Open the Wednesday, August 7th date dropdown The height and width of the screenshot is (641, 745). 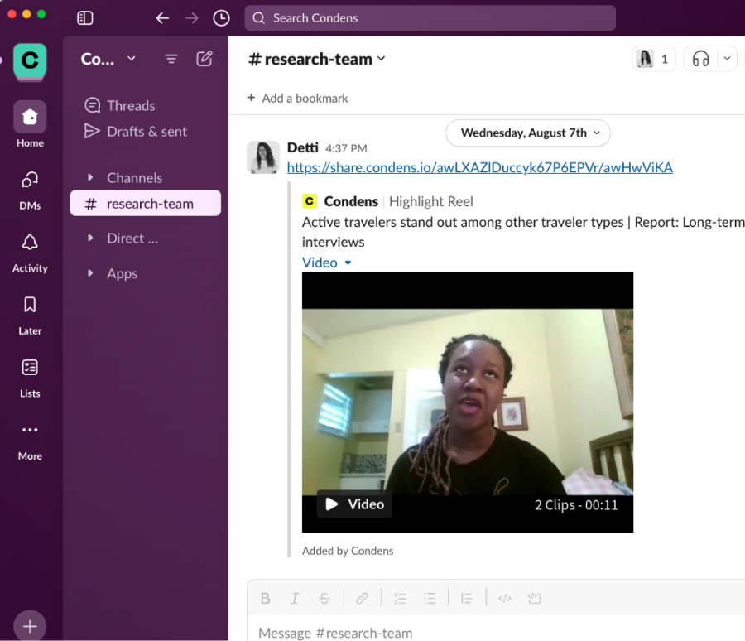click(x=527, y=133)
